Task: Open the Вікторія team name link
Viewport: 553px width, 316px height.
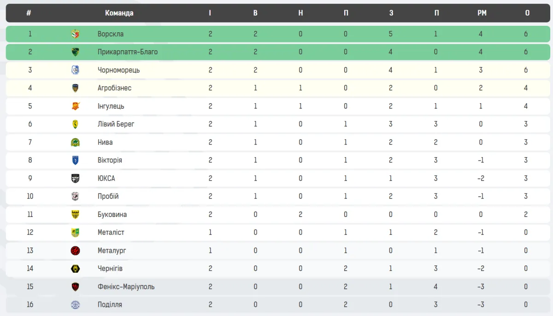Action: coord(110,160)
